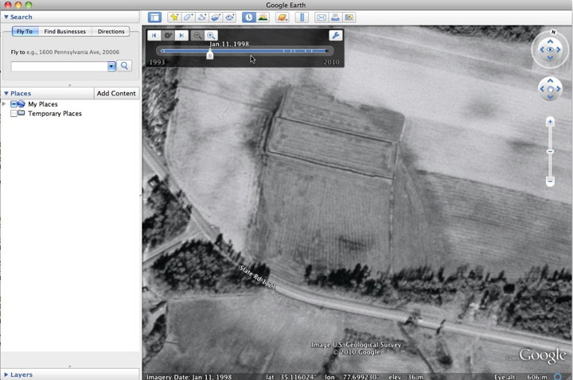The height and width of the screenshot is (380, 573).
Task: Open the Fly To search history dropdown
Action: tap(112, 66)
